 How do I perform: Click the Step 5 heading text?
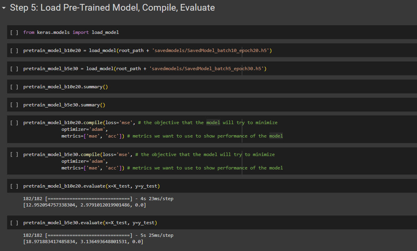pos(112,7)
